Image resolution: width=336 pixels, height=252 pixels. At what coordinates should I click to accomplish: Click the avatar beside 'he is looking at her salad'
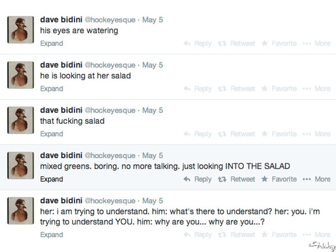(21, 75)
